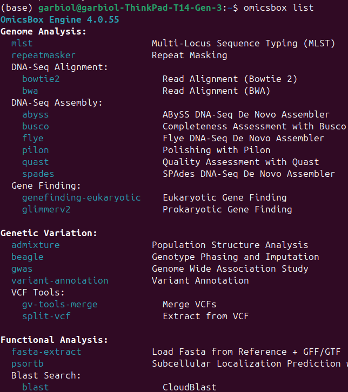Screen dimensions: 348x392
Task: Select the 'genefinding-eukaryotic' command name
Action: 81,198
